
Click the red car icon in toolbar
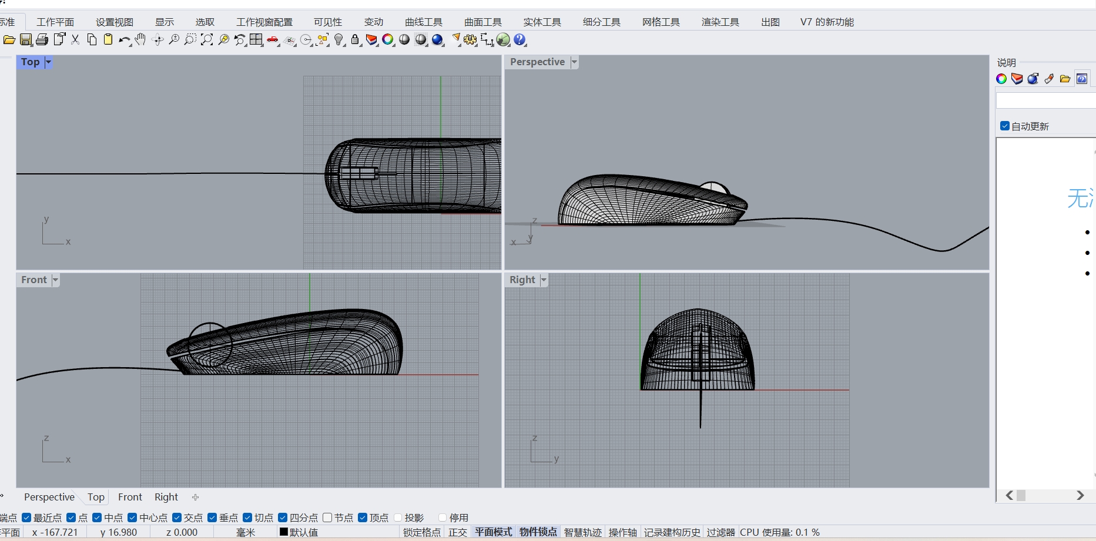[273, 40]
